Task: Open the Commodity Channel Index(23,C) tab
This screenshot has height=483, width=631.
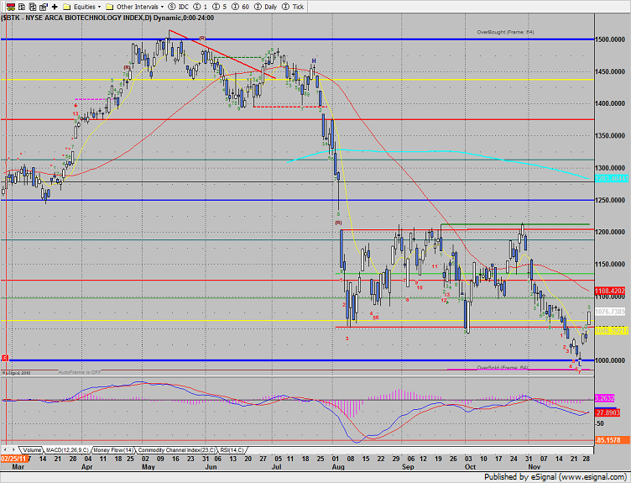Action: [176, 450]
